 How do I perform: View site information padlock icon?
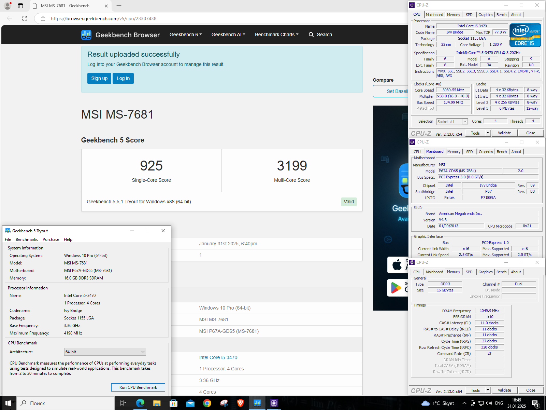coord(43,18)
